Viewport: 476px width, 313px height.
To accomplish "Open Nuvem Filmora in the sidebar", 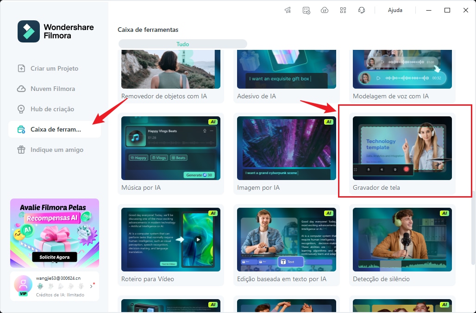I will click(x=55, y=89).
